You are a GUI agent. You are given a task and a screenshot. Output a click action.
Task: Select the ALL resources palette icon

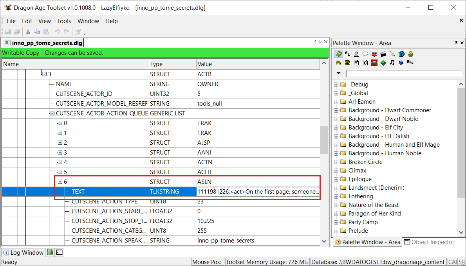tap(410, 62)
